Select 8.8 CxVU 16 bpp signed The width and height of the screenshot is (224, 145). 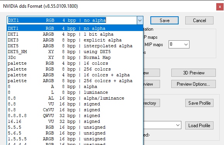coord(75,110)
